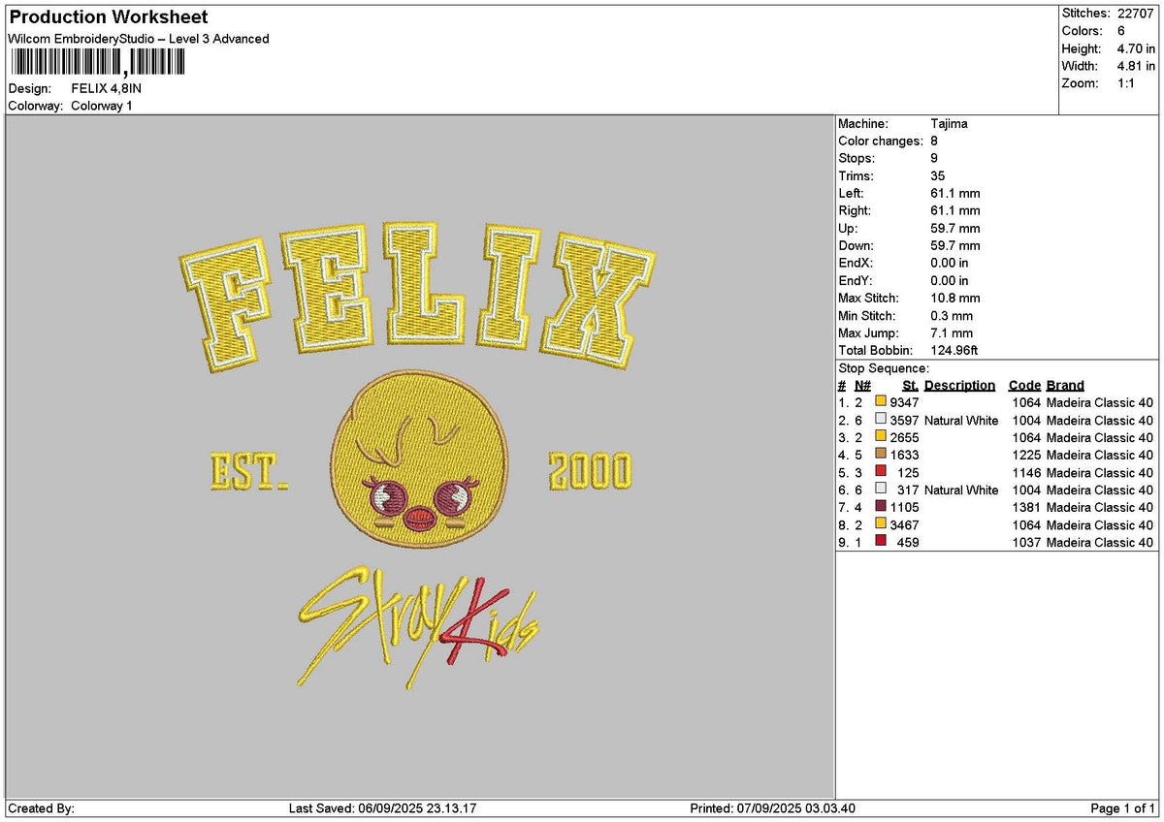Click the barcode in the header
This screenshot has width=1164, height=822.
tap(97, 63)
